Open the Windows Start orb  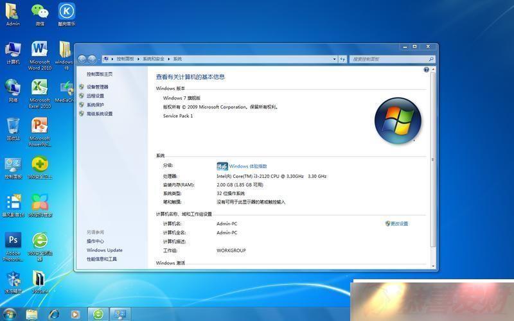coord(9,314)
